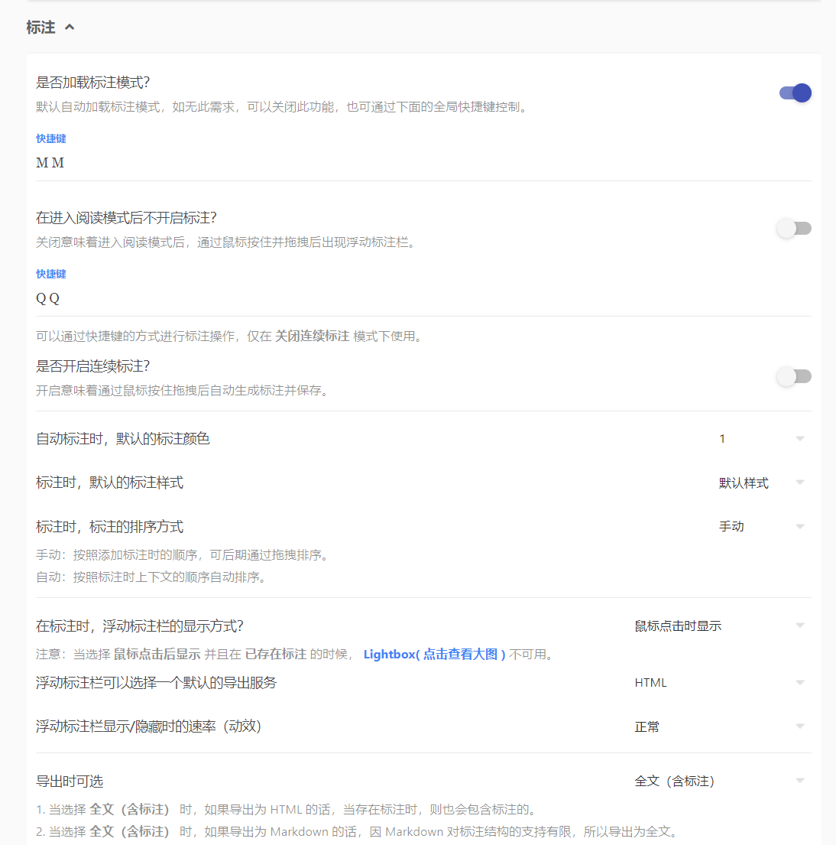Click the 浮动标注栏可以选择一个默认的导出服务 label
Viewport: 836px width, 845px height.
[x=156, y=683]
